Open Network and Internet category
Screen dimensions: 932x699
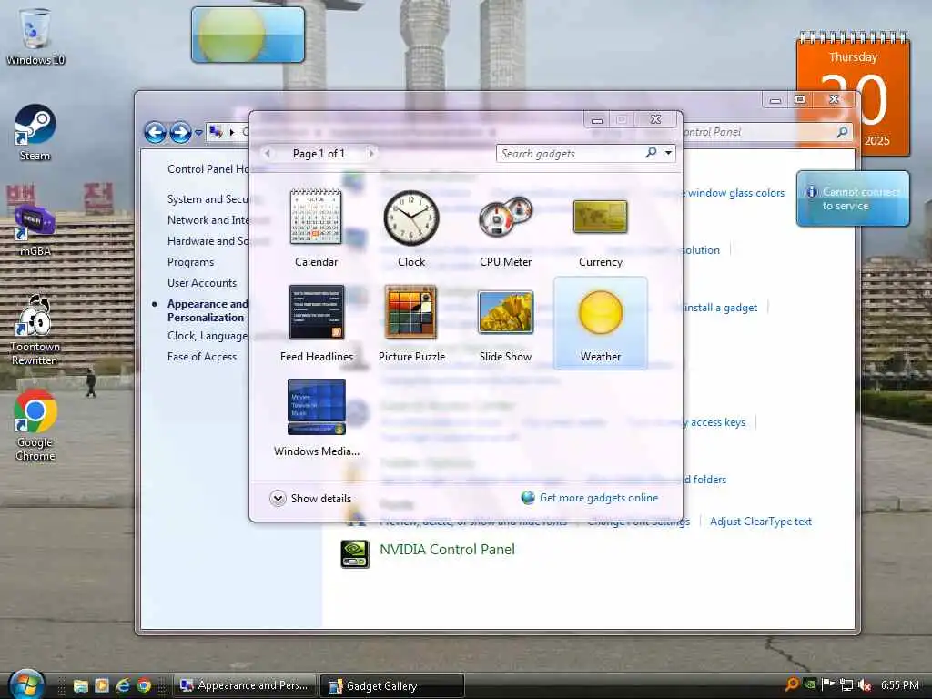pos(208,220)
